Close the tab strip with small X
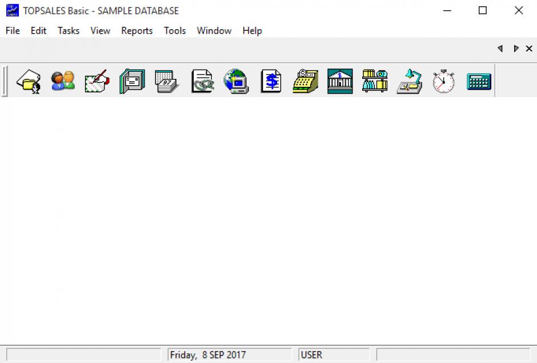 click(x=529, y=49)
